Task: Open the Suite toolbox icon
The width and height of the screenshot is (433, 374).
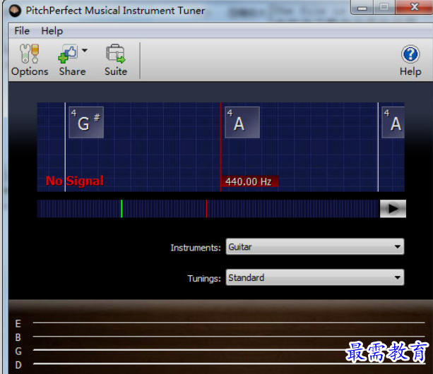Action: pos(115,54)
